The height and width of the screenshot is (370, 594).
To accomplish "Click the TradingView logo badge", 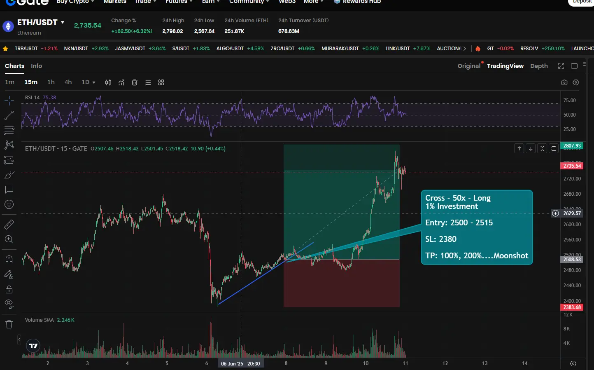I will (x=33, y=346).
